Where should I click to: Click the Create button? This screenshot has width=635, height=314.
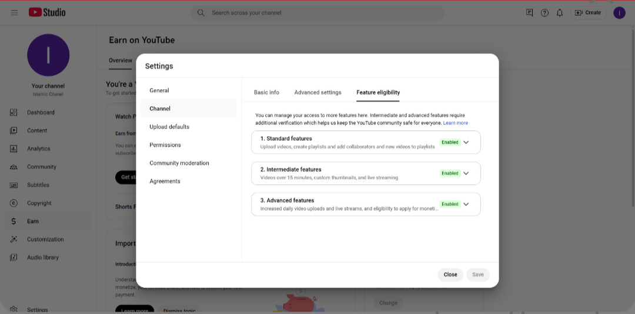(x=588, y=12)
